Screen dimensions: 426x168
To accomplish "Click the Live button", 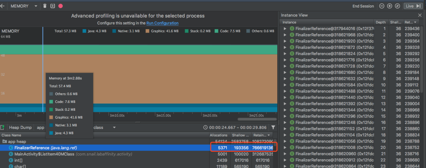I will (413, 6).
